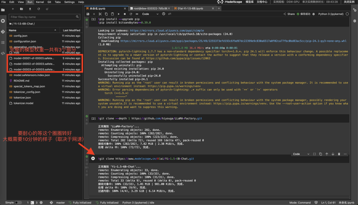Viewport: 358px width, 205px height.
Task: Click the git button in notebook toolbar
Action: click(x=170, y=14)
